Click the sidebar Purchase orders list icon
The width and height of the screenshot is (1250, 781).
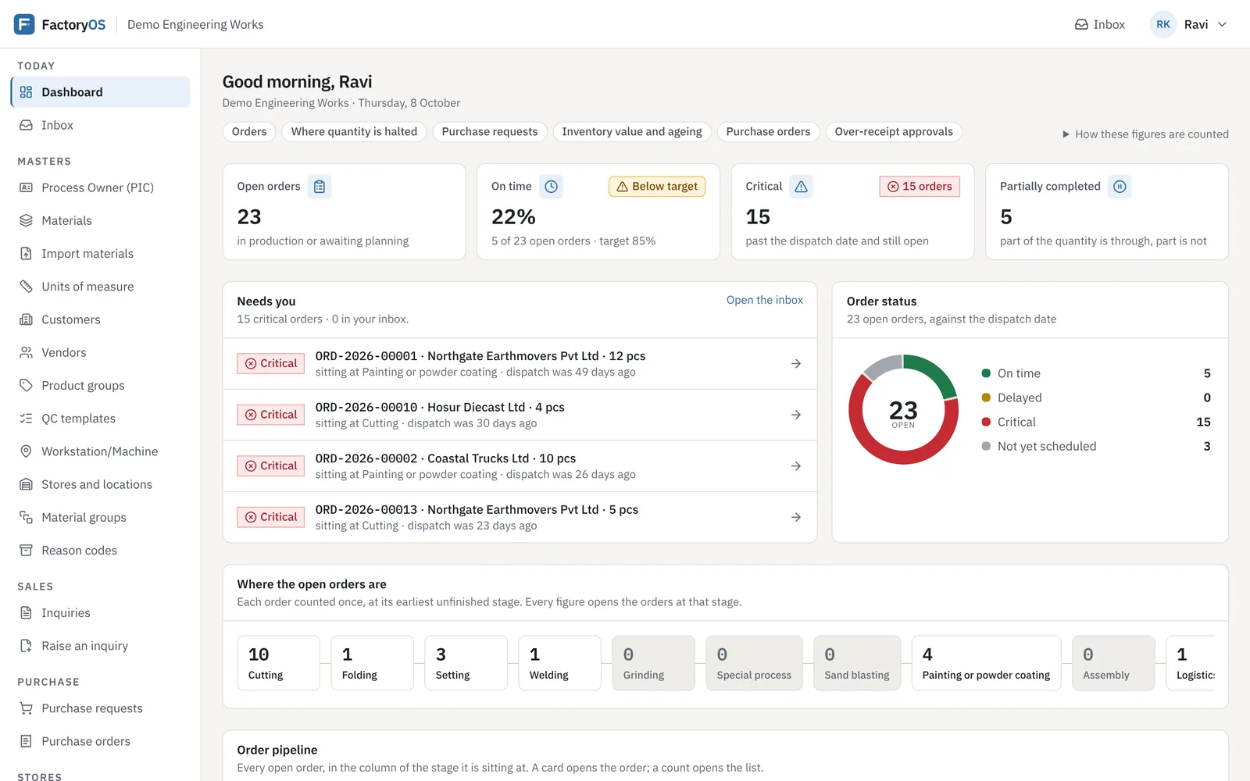pos(26,741)
